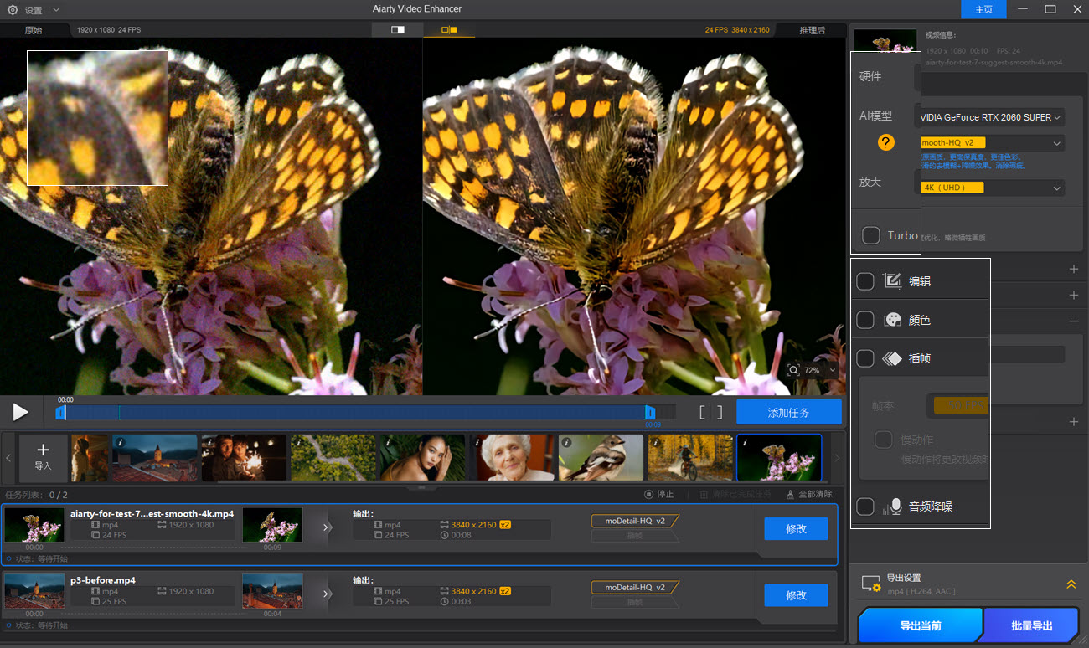Click the arrow in the butterfly task row
Screen dimensions: 1089x648
(328, 527)
